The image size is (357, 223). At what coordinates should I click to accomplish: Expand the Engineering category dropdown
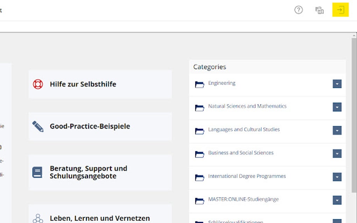coord(336,84)
